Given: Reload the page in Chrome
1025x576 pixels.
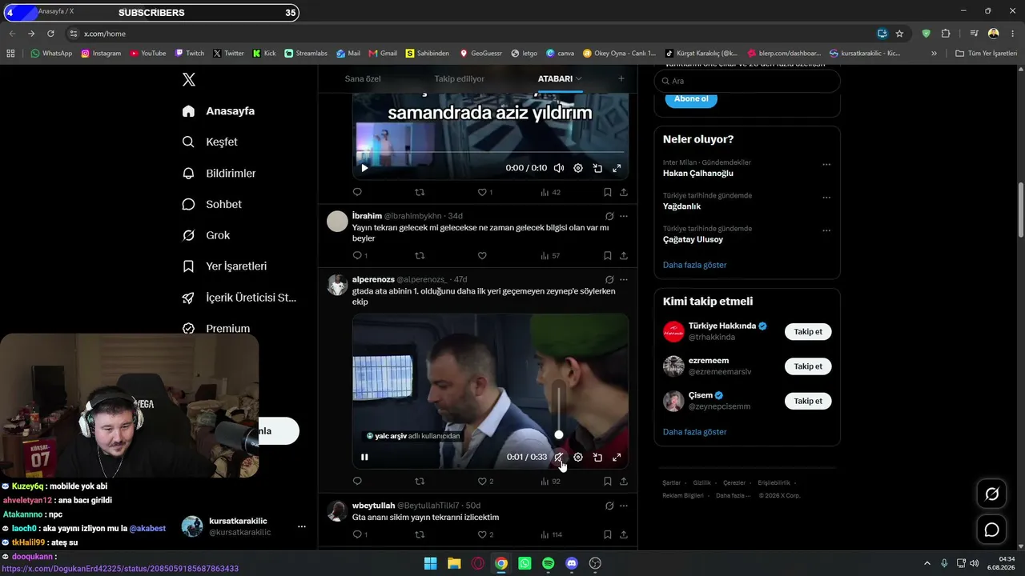Looking at the screenshot, I should [50, 34].
